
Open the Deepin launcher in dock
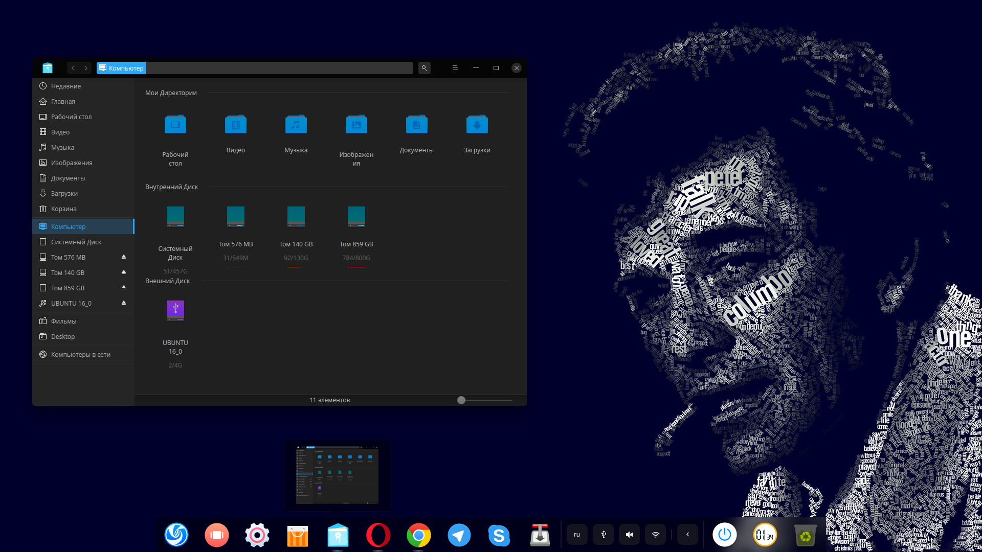pos(176,535)
